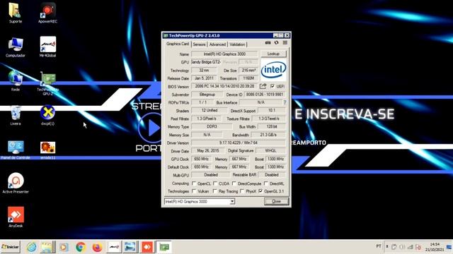Click the BIOS Version field
The height and width of the screenshot is (254, 453).
click(x=224, y=86)
